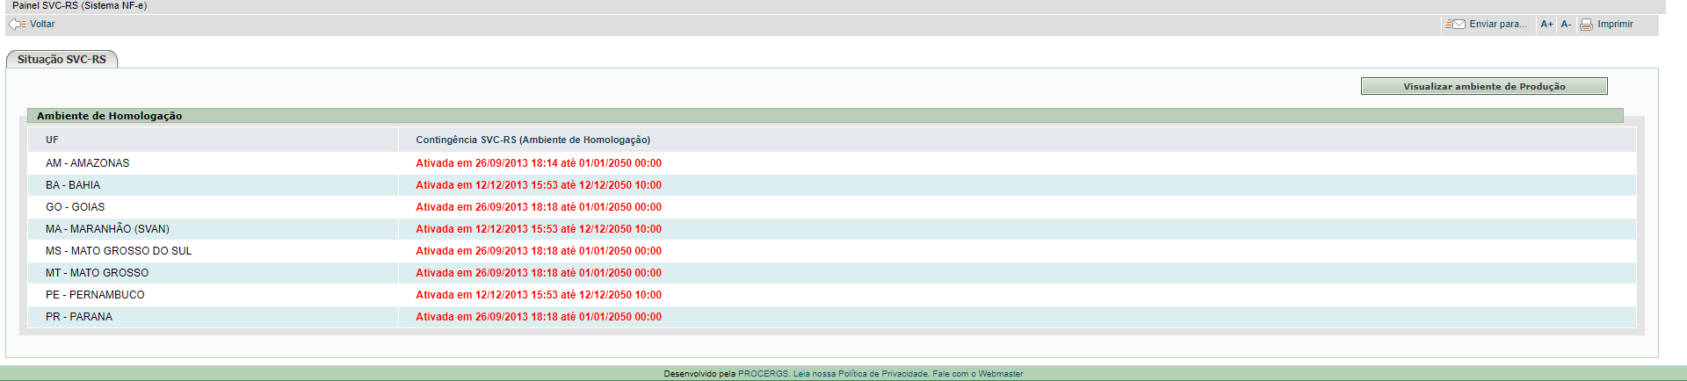Click Fale com o Webmaster link
Screen dimensions: 1687x381
(978, 374)
